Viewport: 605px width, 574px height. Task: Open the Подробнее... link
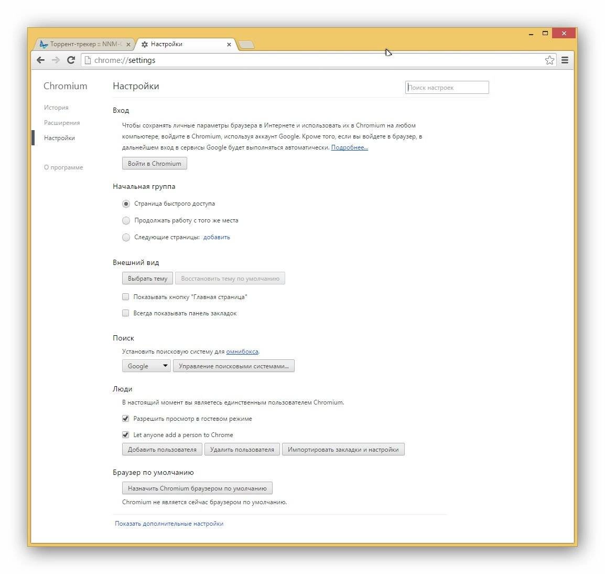tap(350, 147)
